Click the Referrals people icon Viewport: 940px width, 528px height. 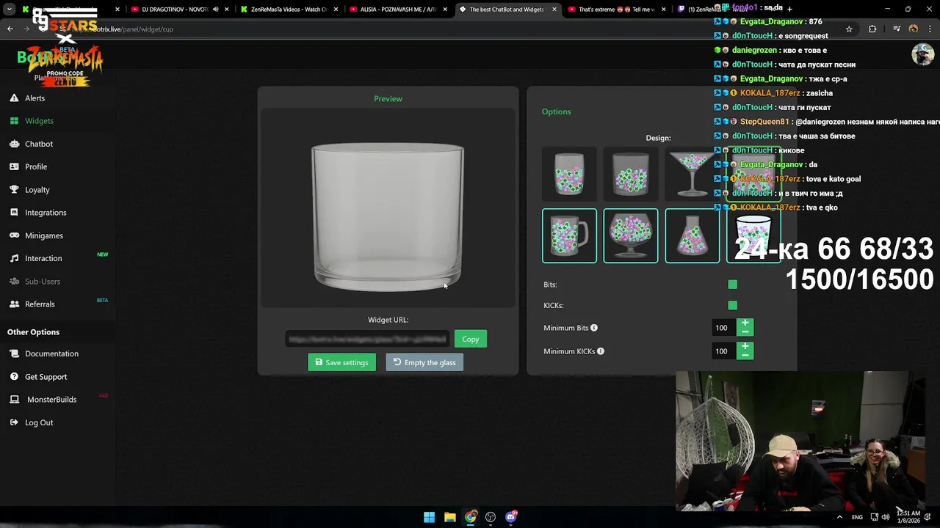(14, 304)
